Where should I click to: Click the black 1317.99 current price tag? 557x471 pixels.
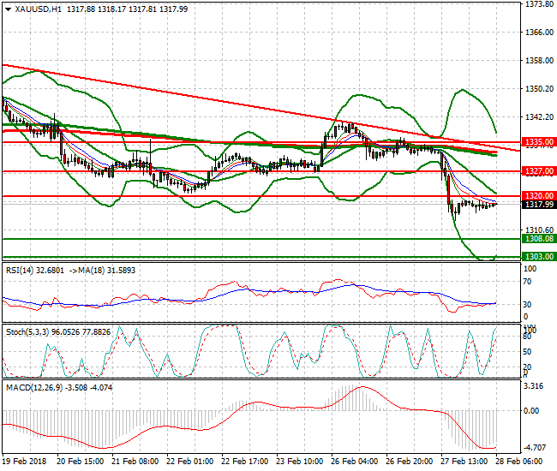pos(538,205)
